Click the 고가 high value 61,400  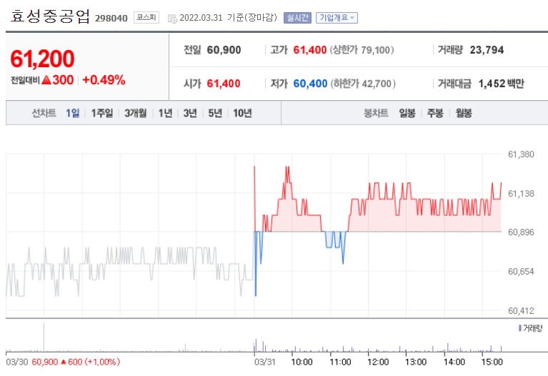click(x=309, y=50)
